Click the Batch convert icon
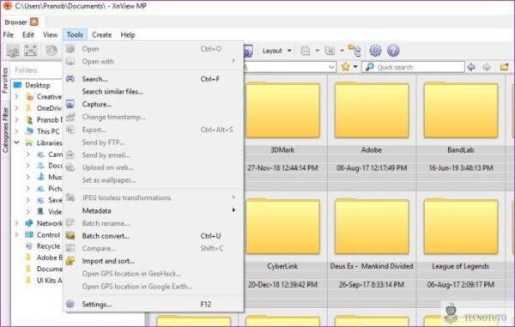 [70, 236]
